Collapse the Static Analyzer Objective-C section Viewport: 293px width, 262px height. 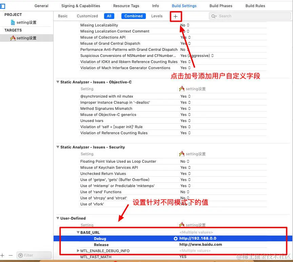tap(58, 82)
